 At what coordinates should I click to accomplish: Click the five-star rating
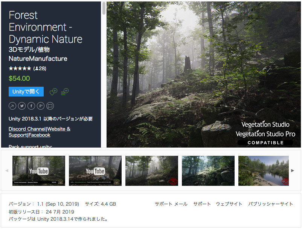20,68
